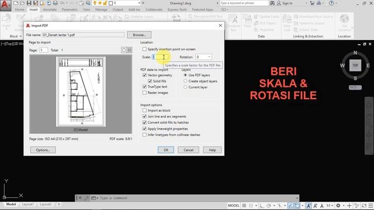Screen dimensions: 374x210
Task: Click the Undo arrow in the quick access toolbar
Action: [x=62, y=3]
